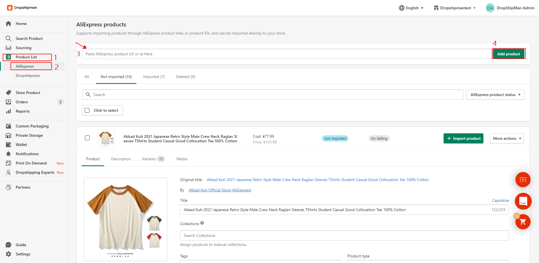Switch to the Not imported (16) tab
Viewport: 539px width, 263px height.
point(116,77)
